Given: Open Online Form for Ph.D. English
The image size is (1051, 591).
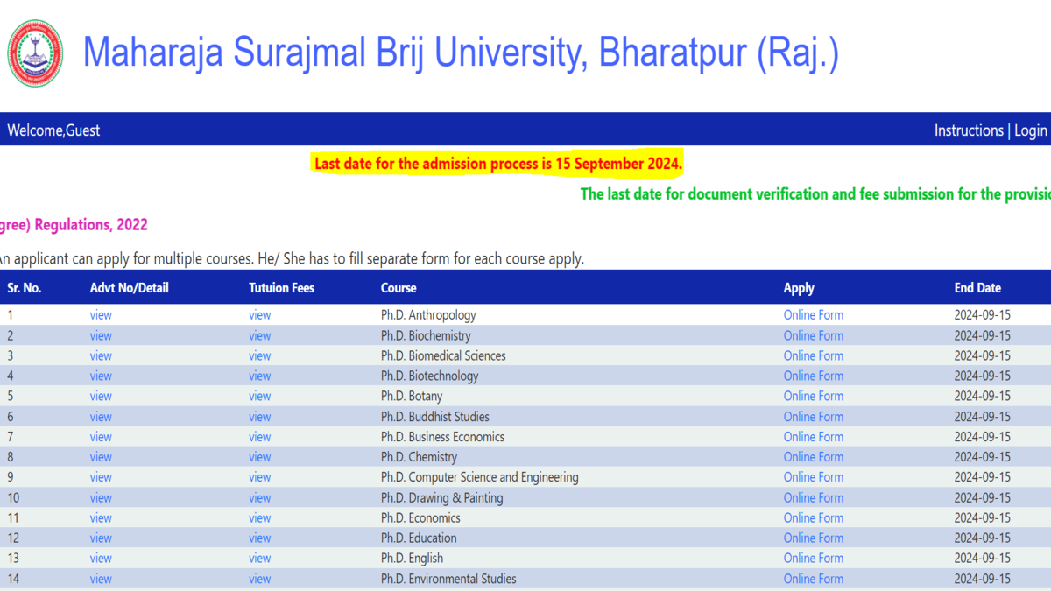Looking at the screenshot, I should pos(814,559).
